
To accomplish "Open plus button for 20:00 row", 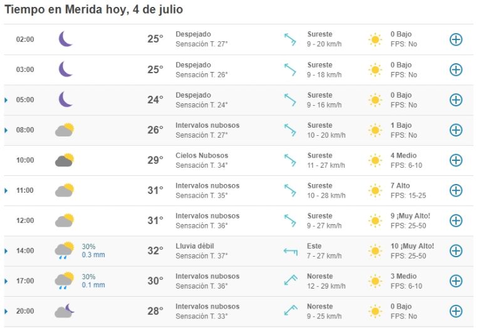I will [x=456, y=311].
